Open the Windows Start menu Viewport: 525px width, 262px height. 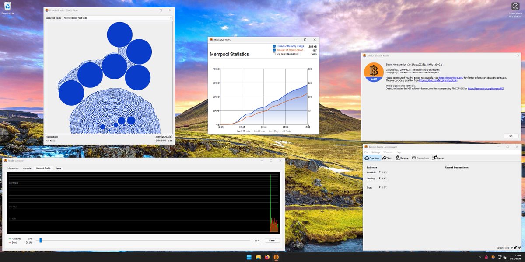point(249,257)
